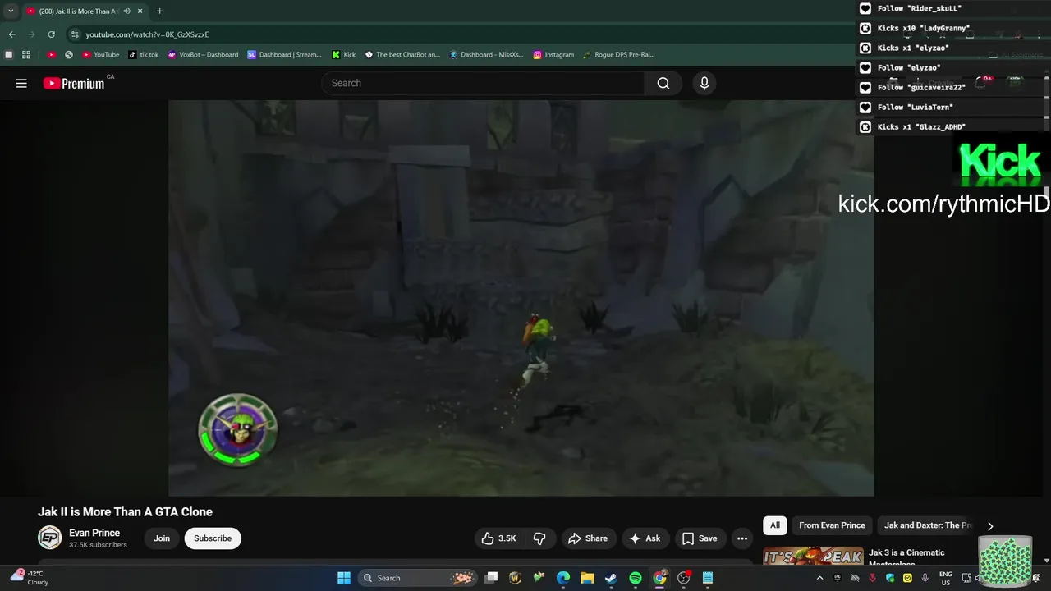Show hidden system tray icons
This screenshot has height=591, width=1051.
coord(819,578)
